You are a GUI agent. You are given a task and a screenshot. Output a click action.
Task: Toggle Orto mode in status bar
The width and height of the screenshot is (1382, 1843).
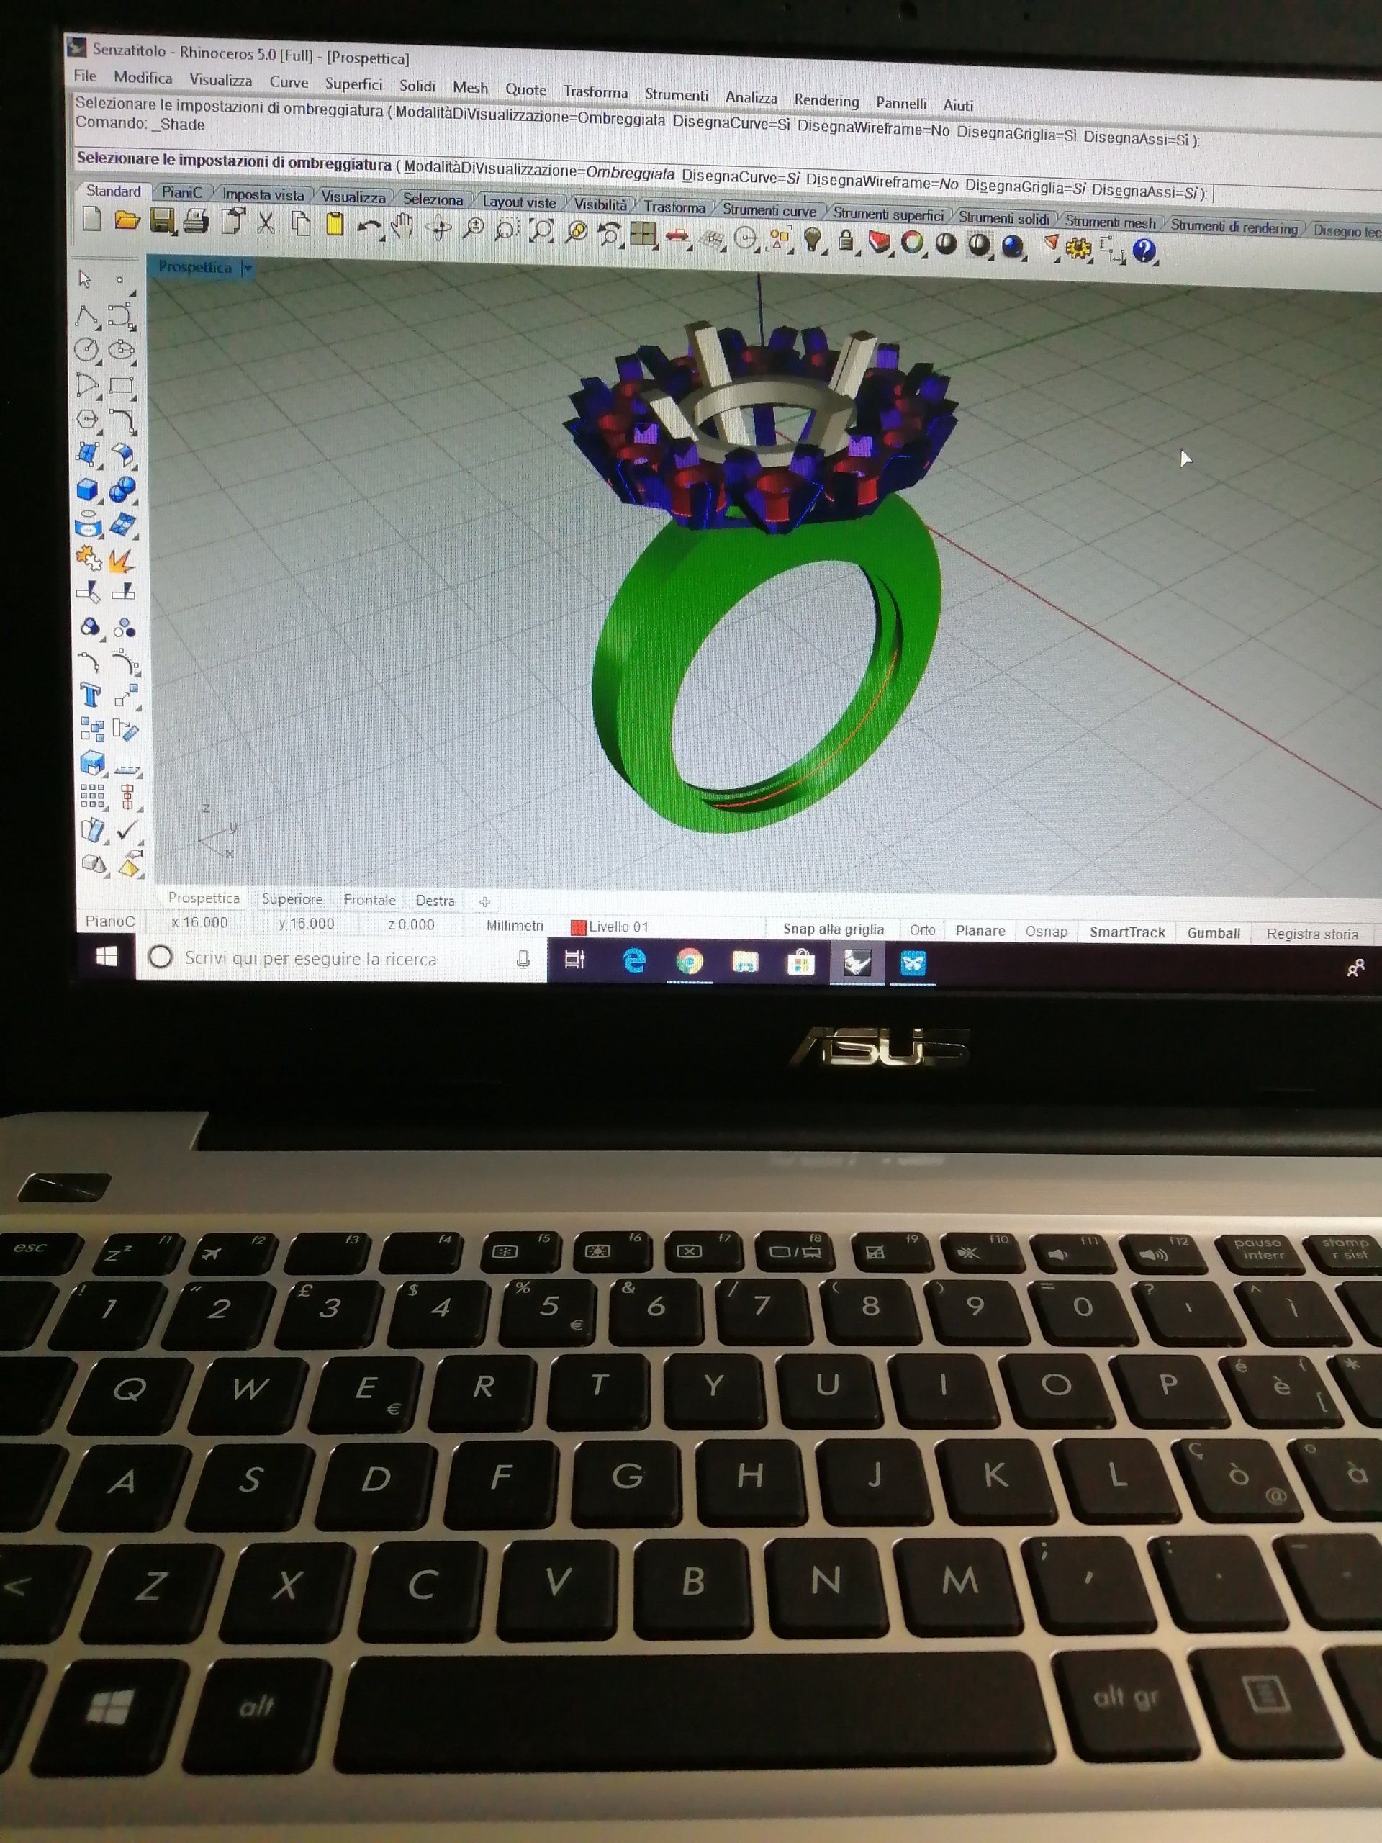(922, 930)
